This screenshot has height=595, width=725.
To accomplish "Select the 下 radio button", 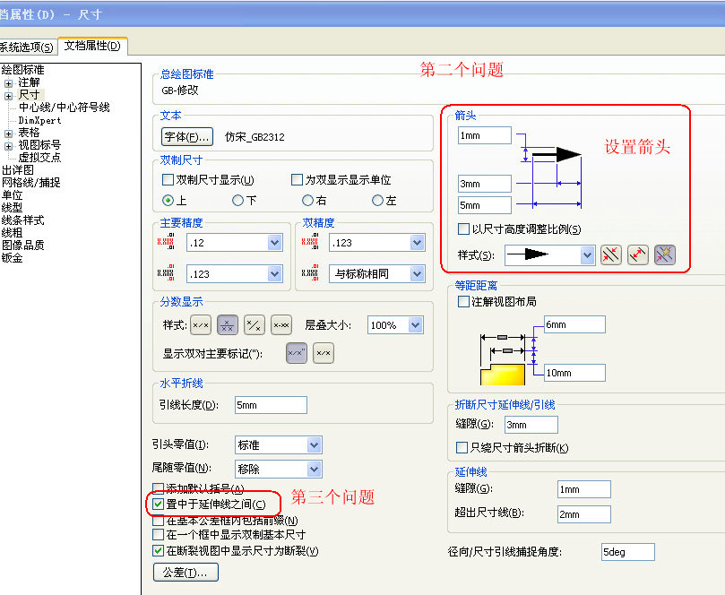I will pos(237,200).
